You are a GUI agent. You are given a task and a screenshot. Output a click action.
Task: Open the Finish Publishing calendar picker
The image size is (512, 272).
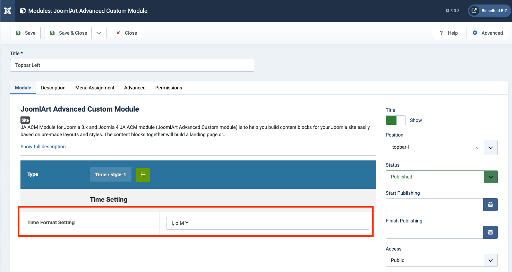pyautogui.click(x=490, y=232)
